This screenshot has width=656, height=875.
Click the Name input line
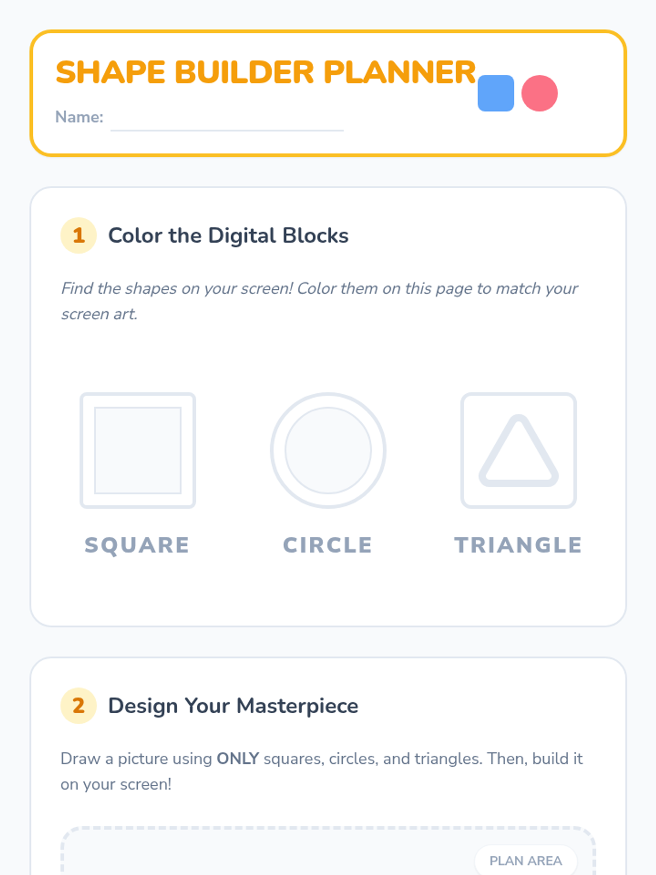click(227, 121)
